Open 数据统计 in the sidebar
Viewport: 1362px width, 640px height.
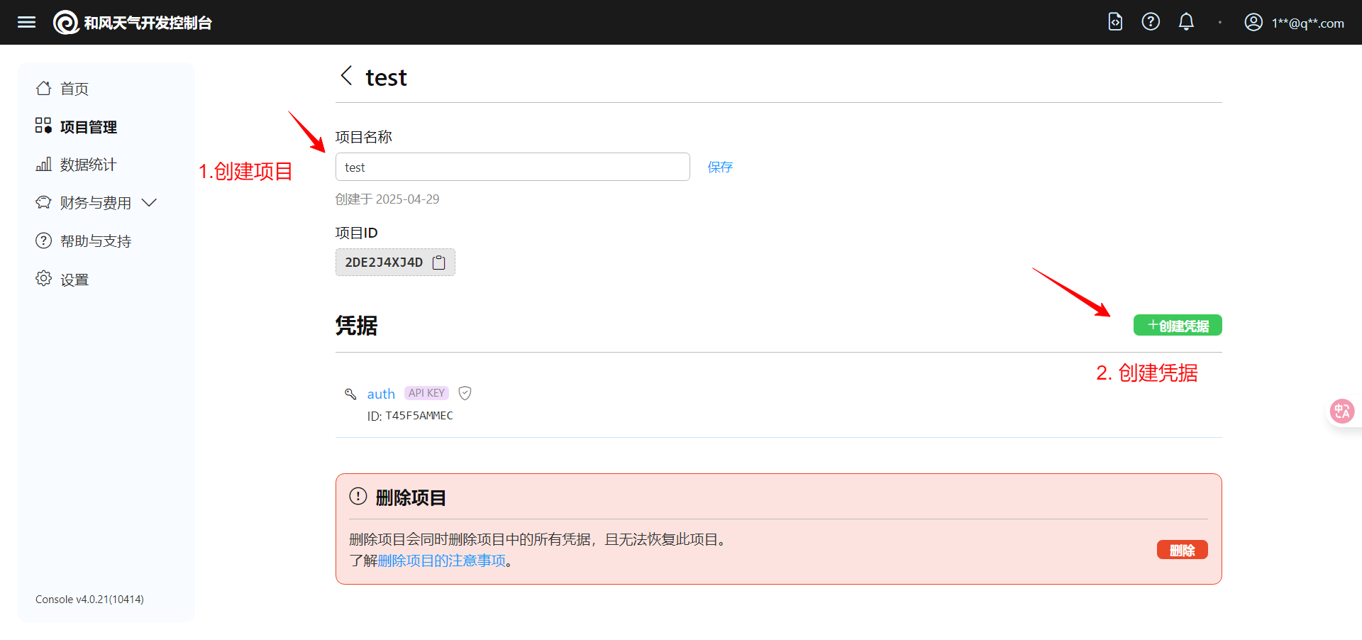tap(88, 165)
